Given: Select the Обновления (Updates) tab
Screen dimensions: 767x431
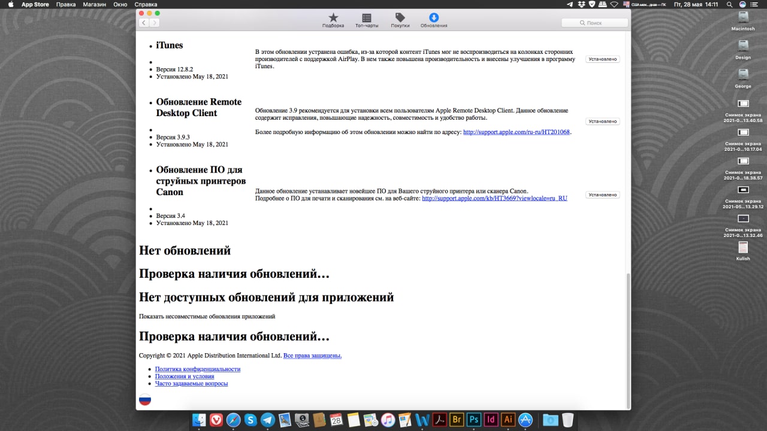Looking at the screenshot, I should point(434,20).
